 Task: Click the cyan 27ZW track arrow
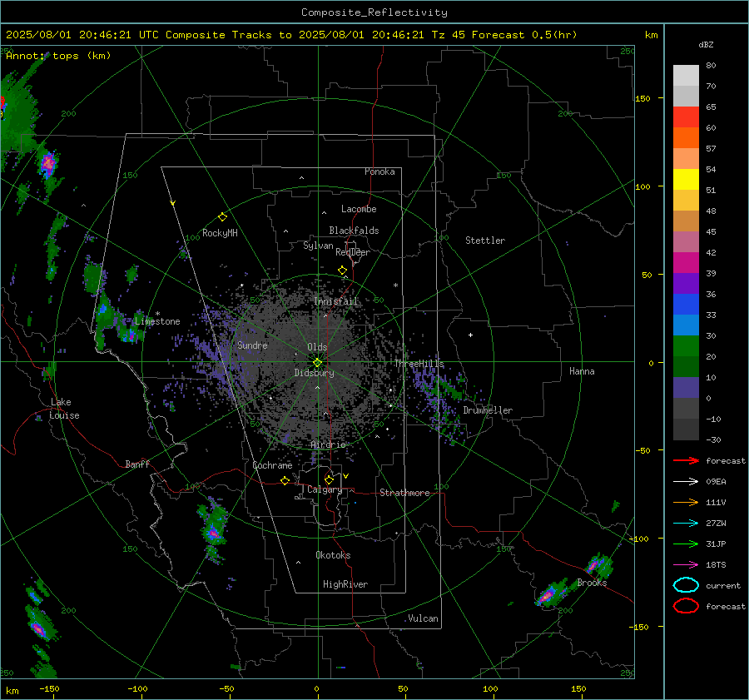(x=686, y=524)
